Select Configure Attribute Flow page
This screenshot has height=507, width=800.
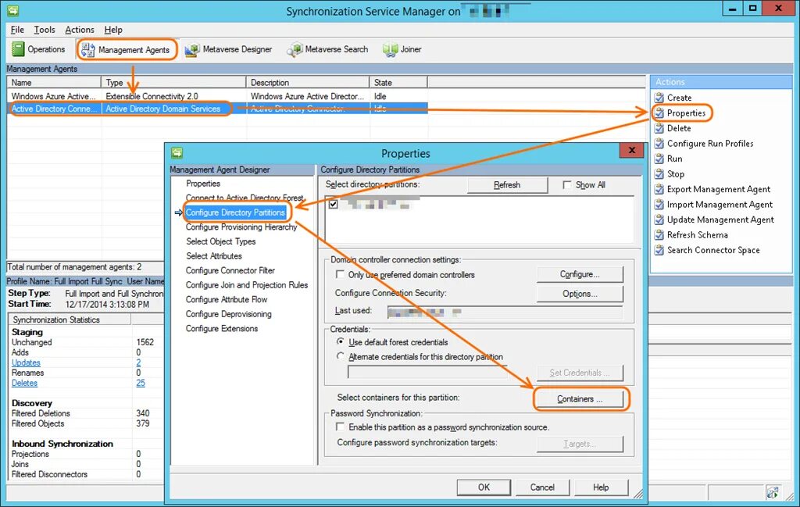227,299
